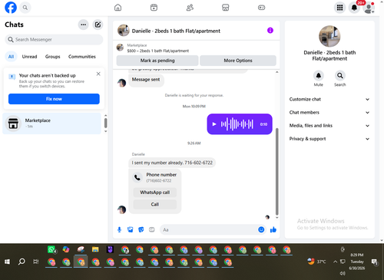
Task: Go to the Home feed icon
Action: [x=118, y=8]
